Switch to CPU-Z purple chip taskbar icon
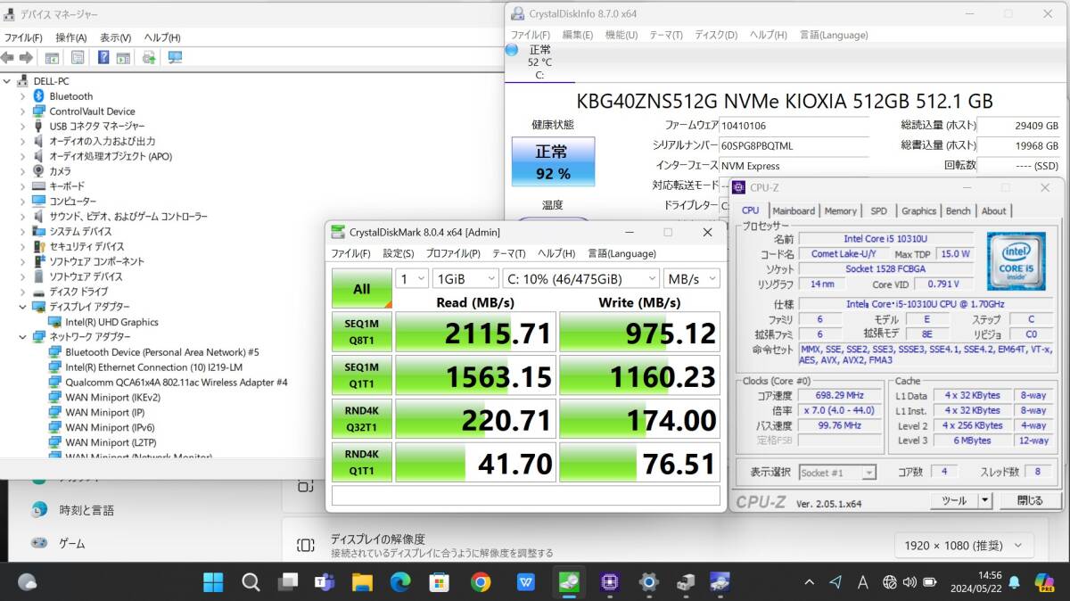The image size is (1070, 601). tap(610, 582)
